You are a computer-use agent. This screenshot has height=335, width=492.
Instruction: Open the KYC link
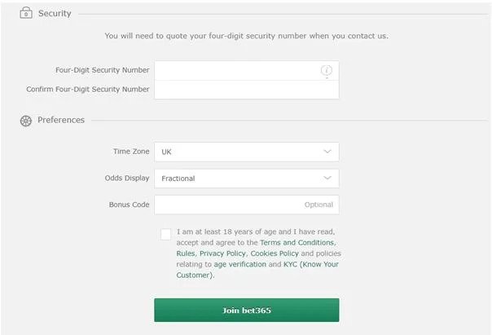(x=291, y=264)
